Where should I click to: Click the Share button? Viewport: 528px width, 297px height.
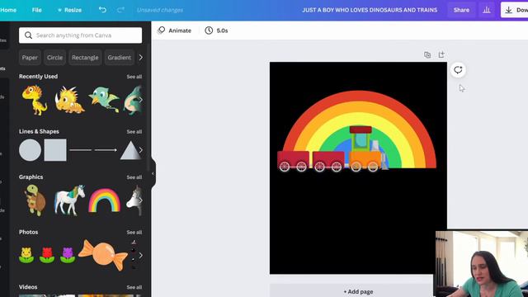pyautogui.click(x=461, y=10)
